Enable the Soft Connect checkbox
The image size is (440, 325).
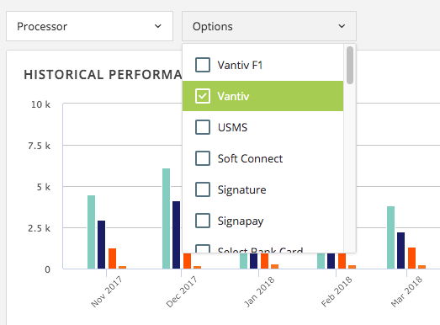[x=203, y=158]
